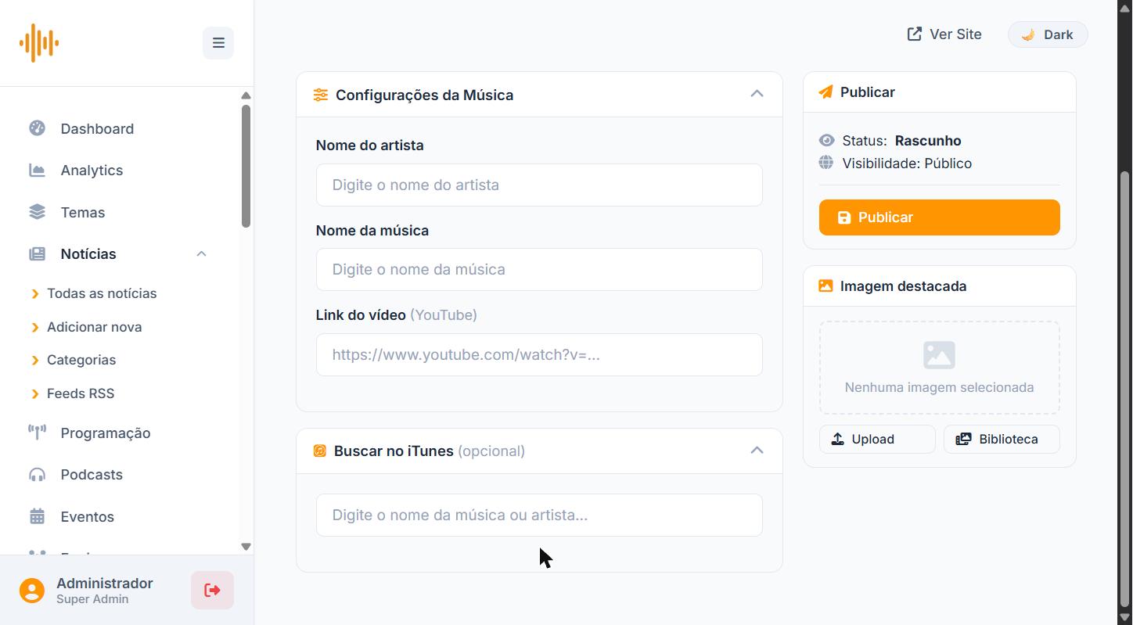1133x625 pixels.
Task: Click the Analytics chart icon
Action: [37, 170]
